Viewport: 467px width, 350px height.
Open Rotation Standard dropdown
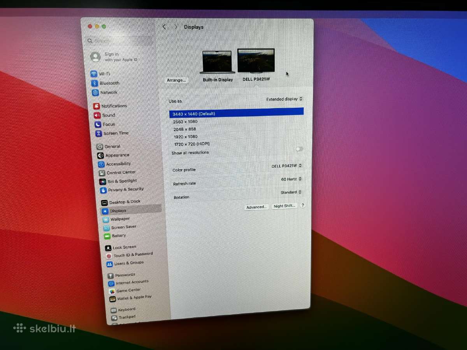coord(291,192)
